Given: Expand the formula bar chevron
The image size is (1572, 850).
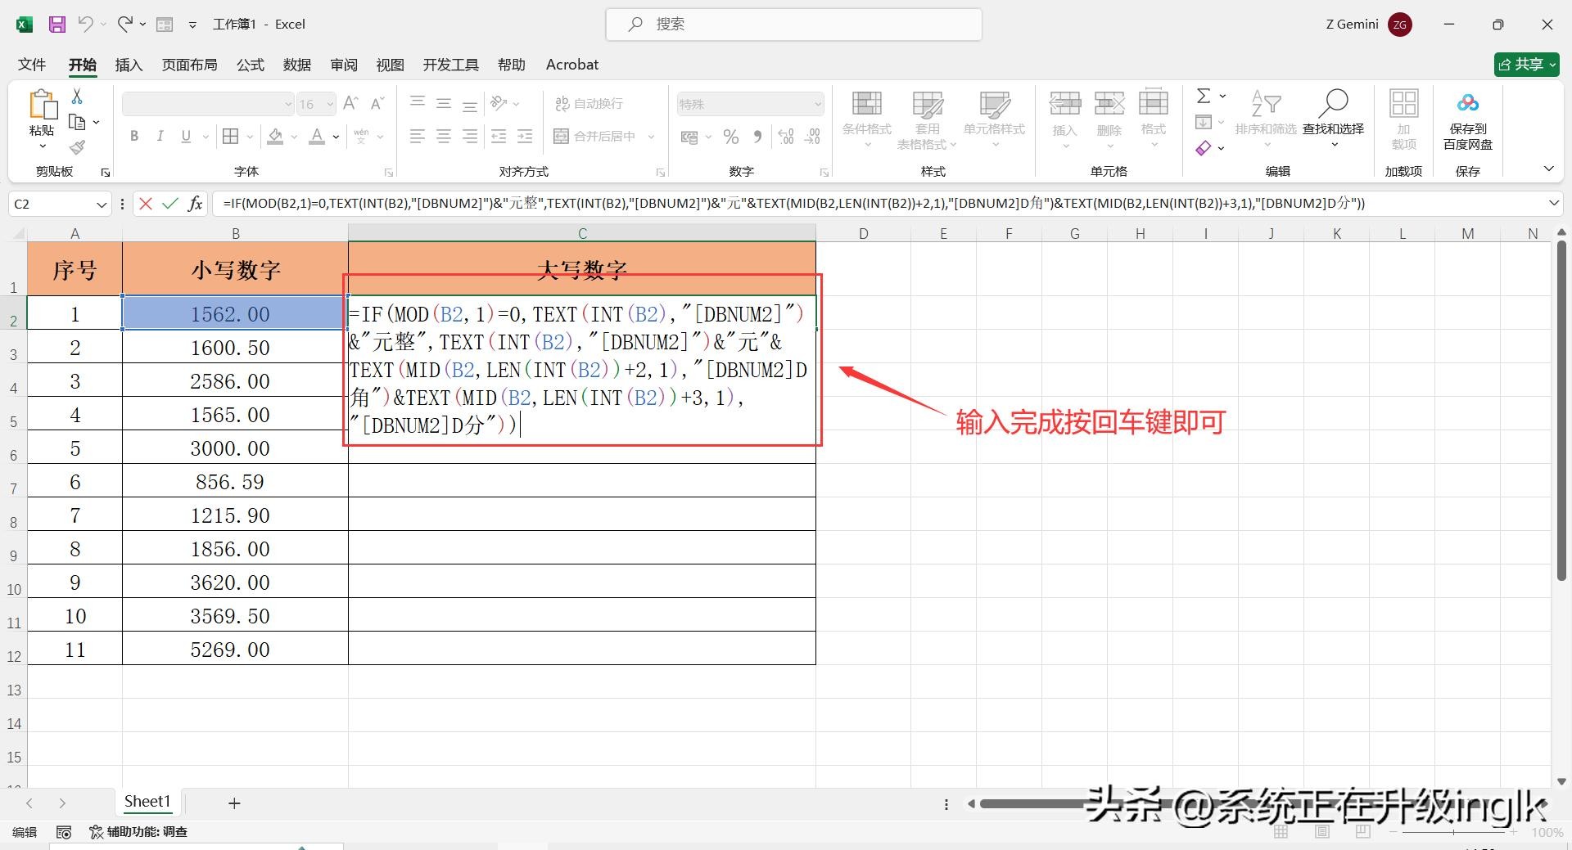Looking at the screenshot, I should point(1553,203).
